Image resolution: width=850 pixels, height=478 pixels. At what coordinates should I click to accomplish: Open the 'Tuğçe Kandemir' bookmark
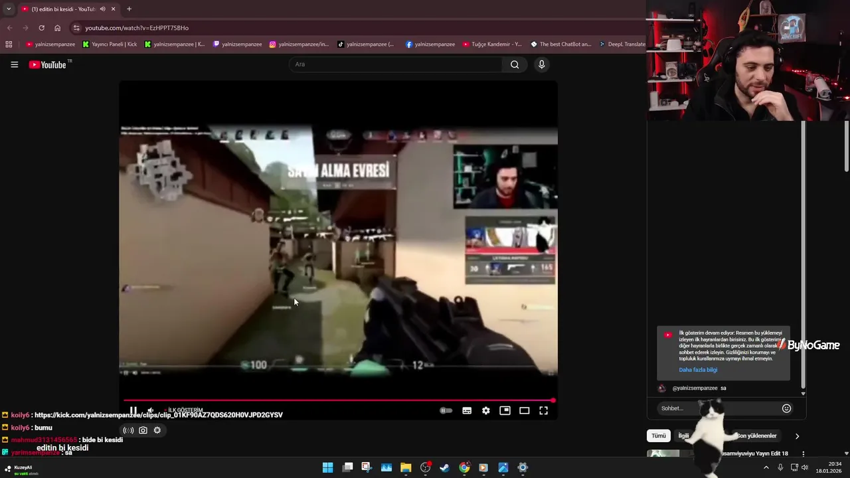tap(492, 44)
